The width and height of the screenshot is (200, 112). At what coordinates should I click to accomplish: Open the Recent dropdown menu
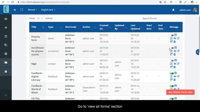(32, 10)
